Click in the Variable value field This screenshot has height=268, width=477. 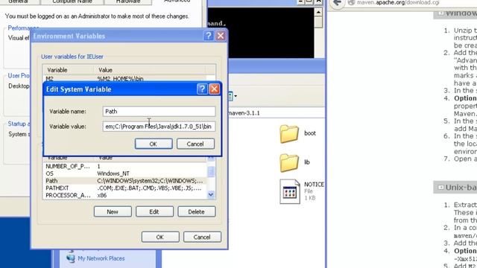159,127
